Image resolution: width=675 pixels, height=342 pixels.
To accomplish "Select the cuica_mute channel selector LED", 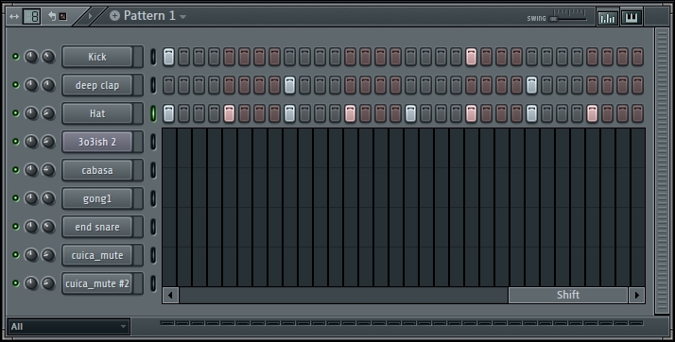I will click(153, 255).
